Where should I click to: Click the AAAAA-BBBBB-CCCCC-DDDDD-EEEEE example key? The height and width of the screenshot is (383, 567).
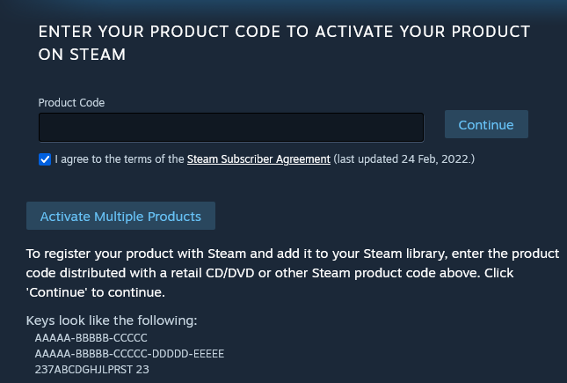[x=129, y=354]
